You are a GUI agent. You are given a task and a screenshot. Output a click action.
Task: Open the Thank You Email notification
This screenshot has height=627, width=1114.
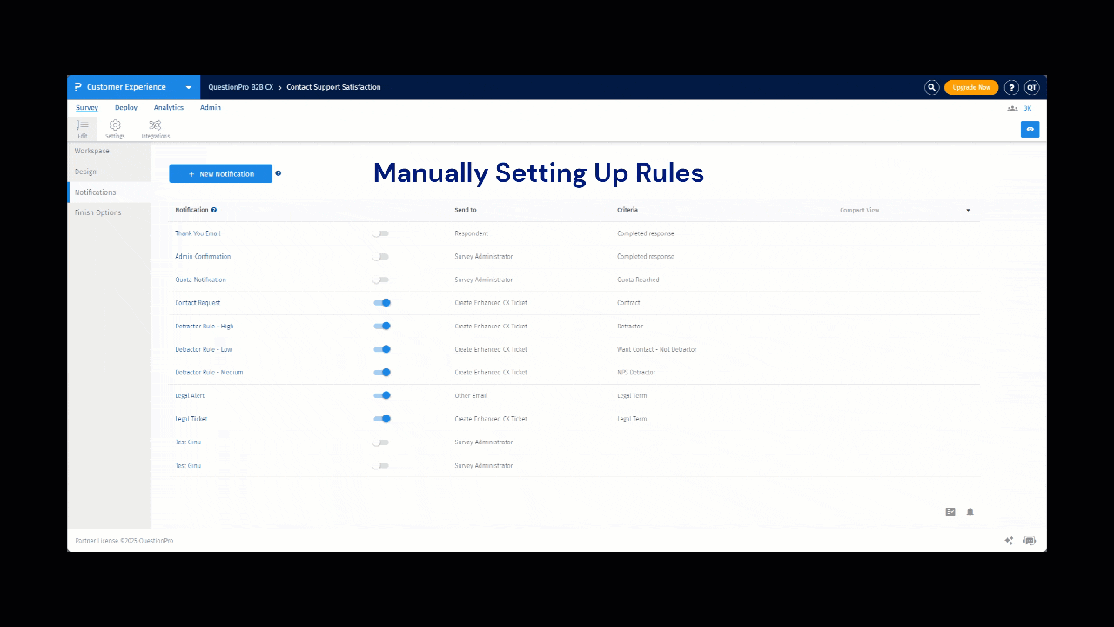(x=198, y=233)
